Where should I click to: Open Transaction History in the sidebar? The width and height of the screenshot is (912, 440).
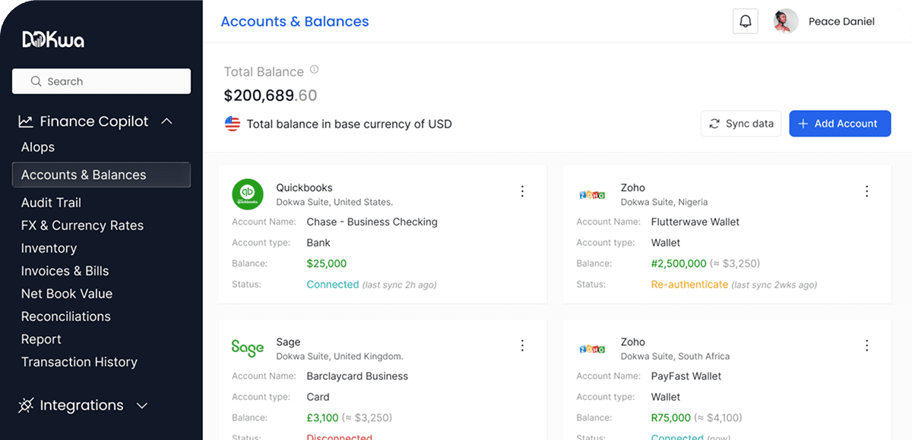79,362
